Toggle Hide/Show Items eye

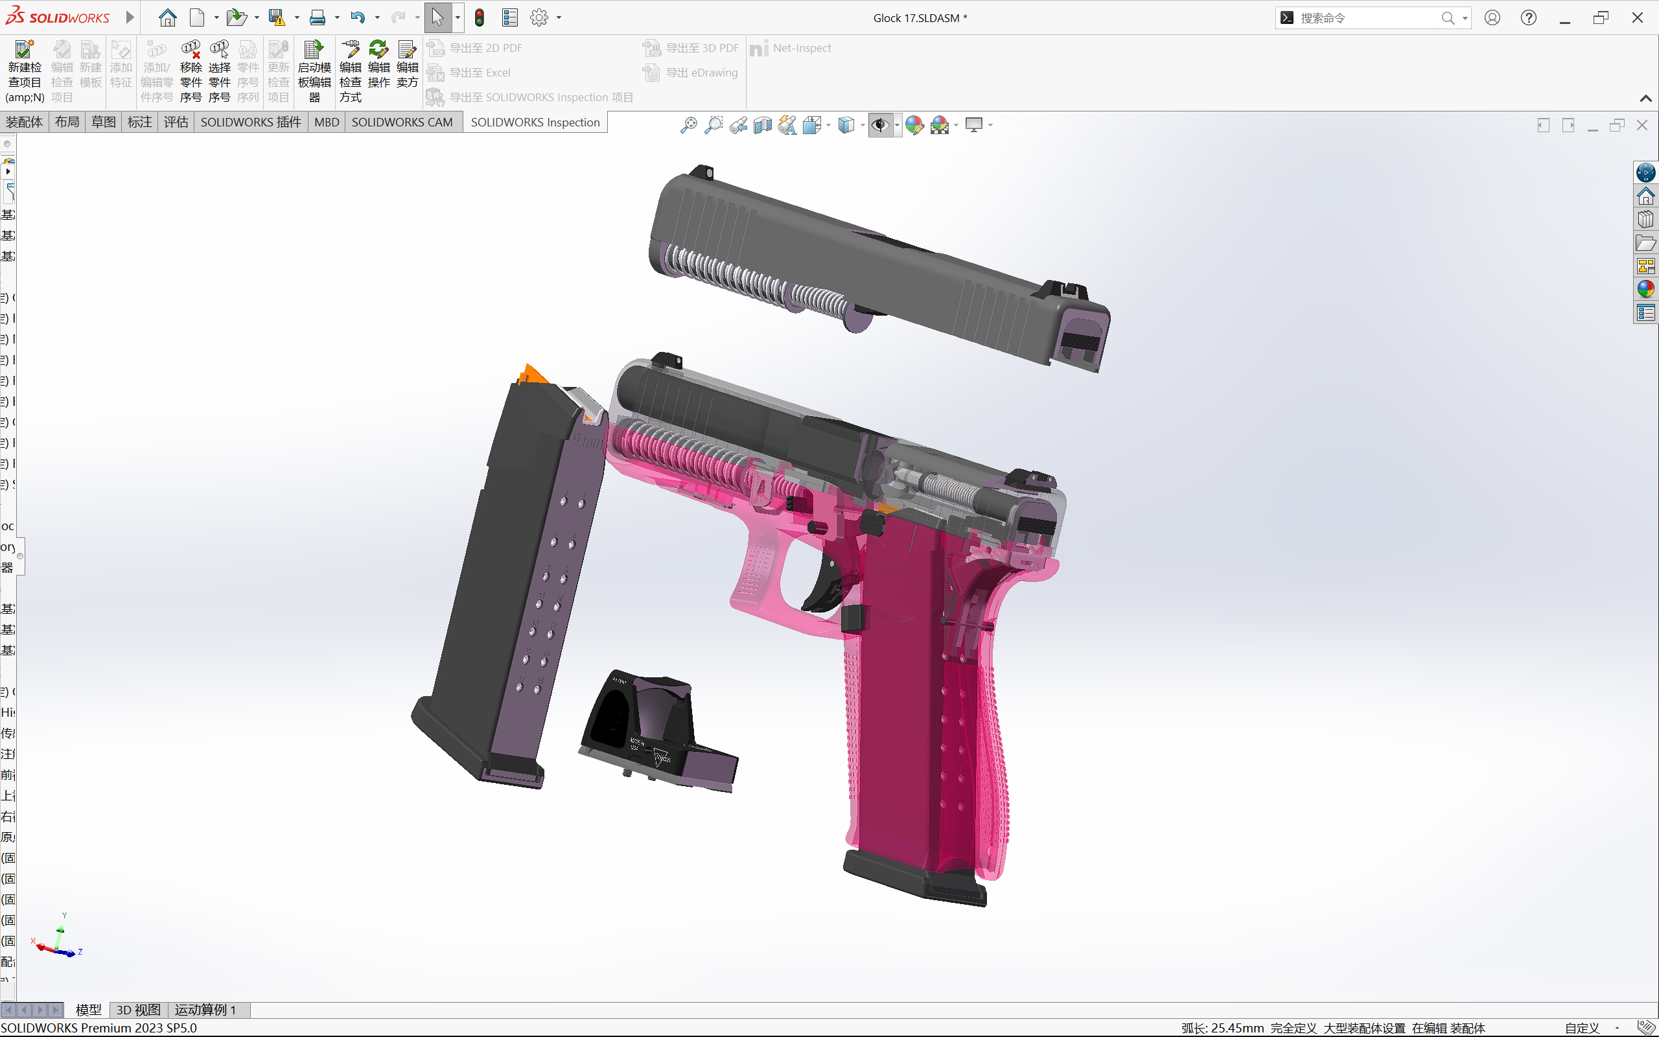pos(879,125)
